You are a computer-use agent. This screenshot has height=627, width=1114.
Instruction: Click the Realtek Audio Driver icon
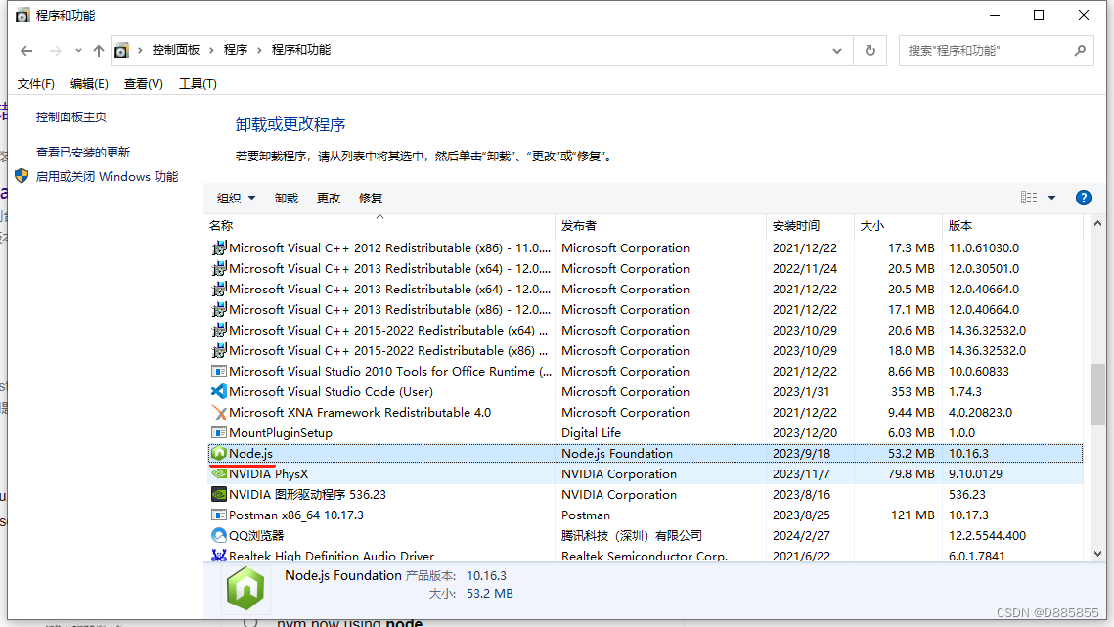219,556
